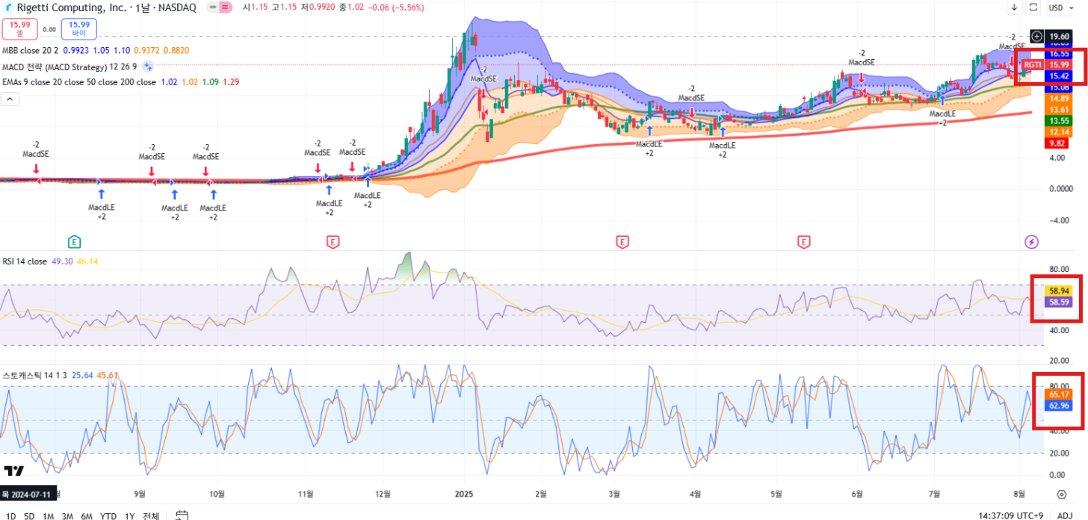Select the 스토캐스틱 14 1 3 legend
The width and height of the screenshot is (1088, 520).
pyautogui.click(x=34, y=376)
